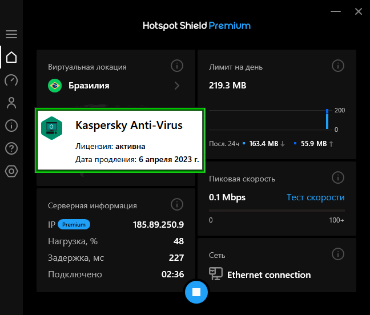370x315 pixels.
Task: Expand location list via chevron next to Бразилия
Action: (177, 86)
